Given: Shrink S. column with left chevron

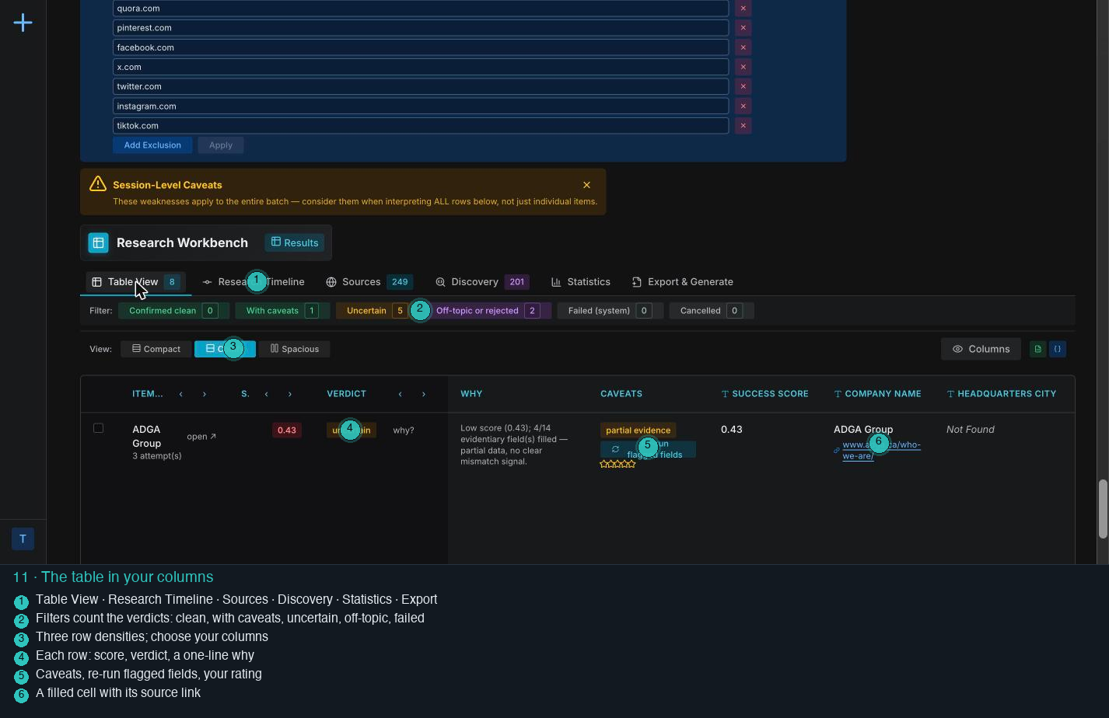Looking at the screenshot, I should [x=267, y=394].
